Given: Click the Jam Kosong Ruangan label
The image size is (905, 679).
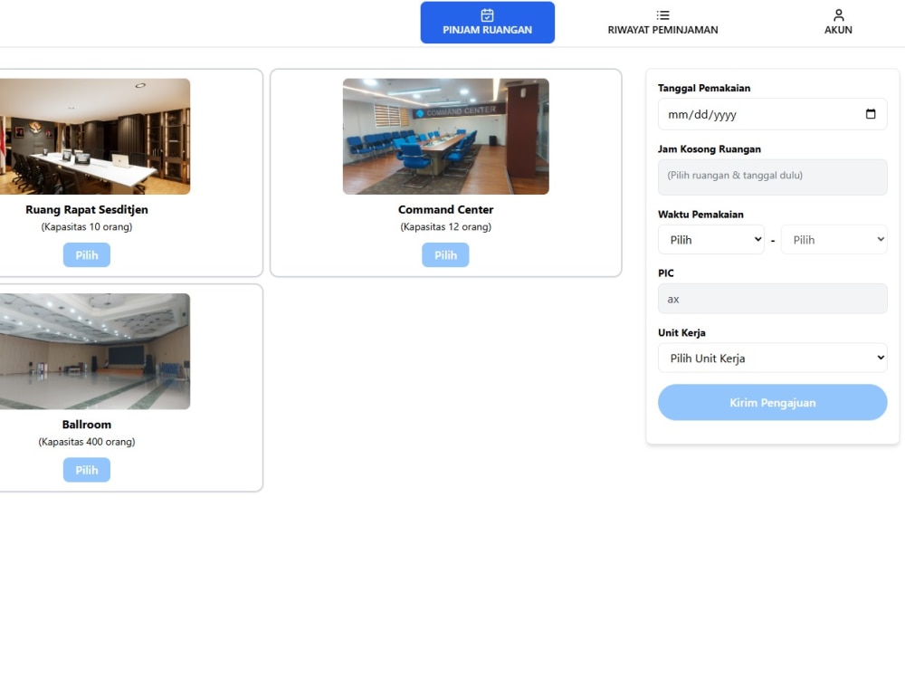Looking at the screenshot, I should point(710,149).
